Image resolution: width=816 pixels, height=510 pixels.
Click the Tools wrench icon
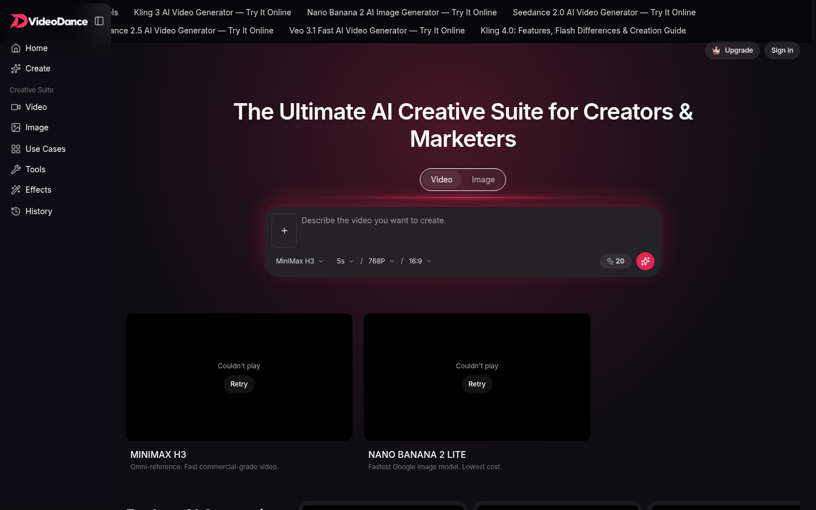tap(16, 169)
